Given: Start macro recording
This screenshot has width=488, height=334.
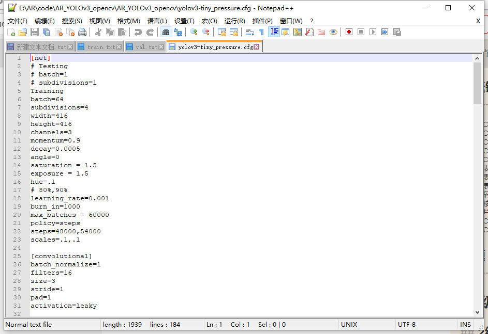Looking at the screenshot, I should point(348,31).
